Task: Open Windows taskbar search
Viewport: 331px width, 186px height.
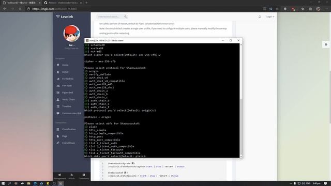Action: [x=9, y=183]
